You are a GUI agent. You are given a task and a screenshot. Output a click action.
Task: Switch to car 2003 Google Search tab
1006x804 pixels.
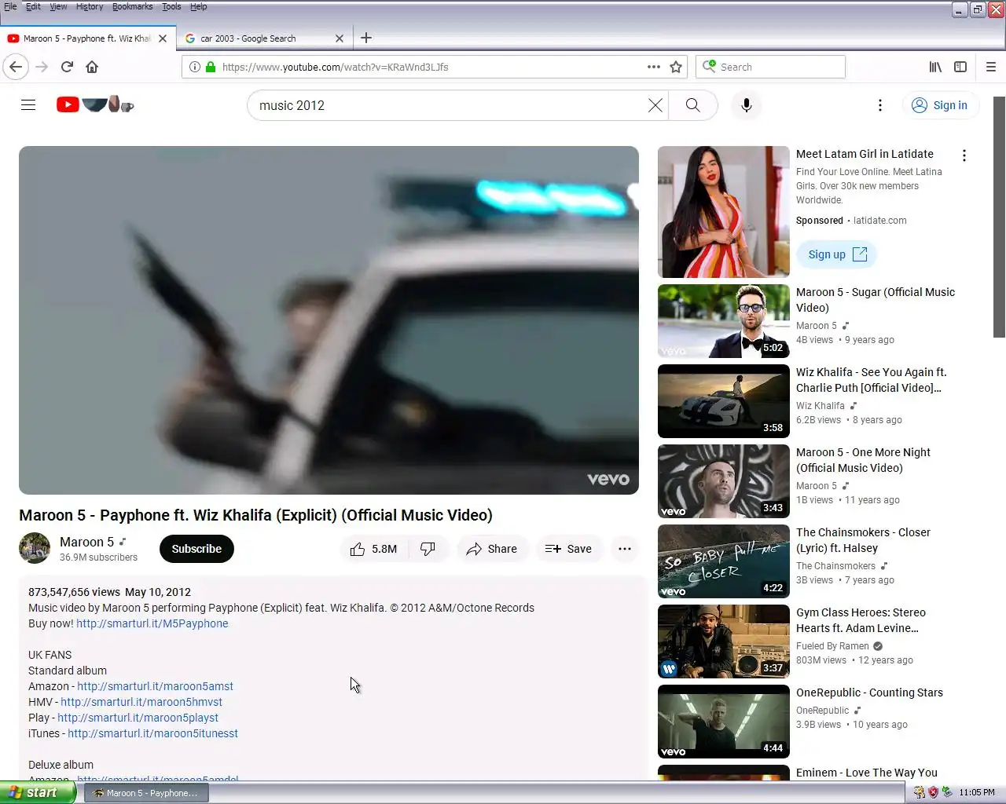[264, 38]
